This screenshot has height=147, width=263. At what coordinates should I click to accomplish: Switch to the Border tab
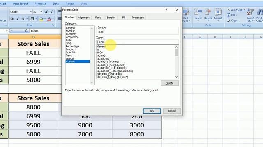(111, 18)
